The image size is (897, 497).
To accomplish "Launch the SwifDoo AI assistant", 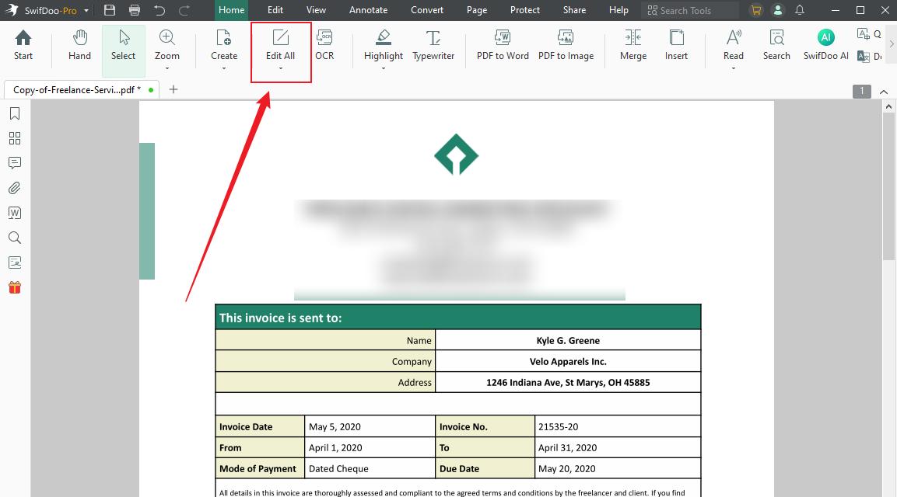I will (x=825, y=47).
